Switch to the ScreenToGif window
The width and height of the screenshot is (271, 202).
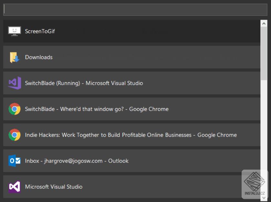pyautogui.click(x=40, y=31)
